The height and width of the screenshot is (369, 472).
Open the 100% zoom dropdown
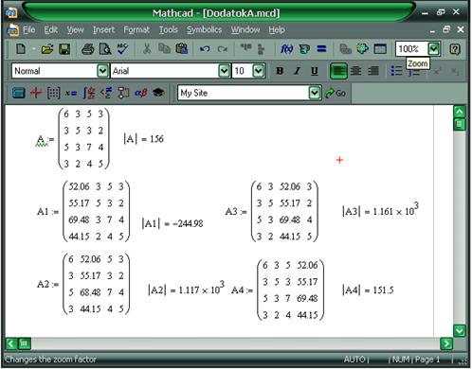pos(434,49)
